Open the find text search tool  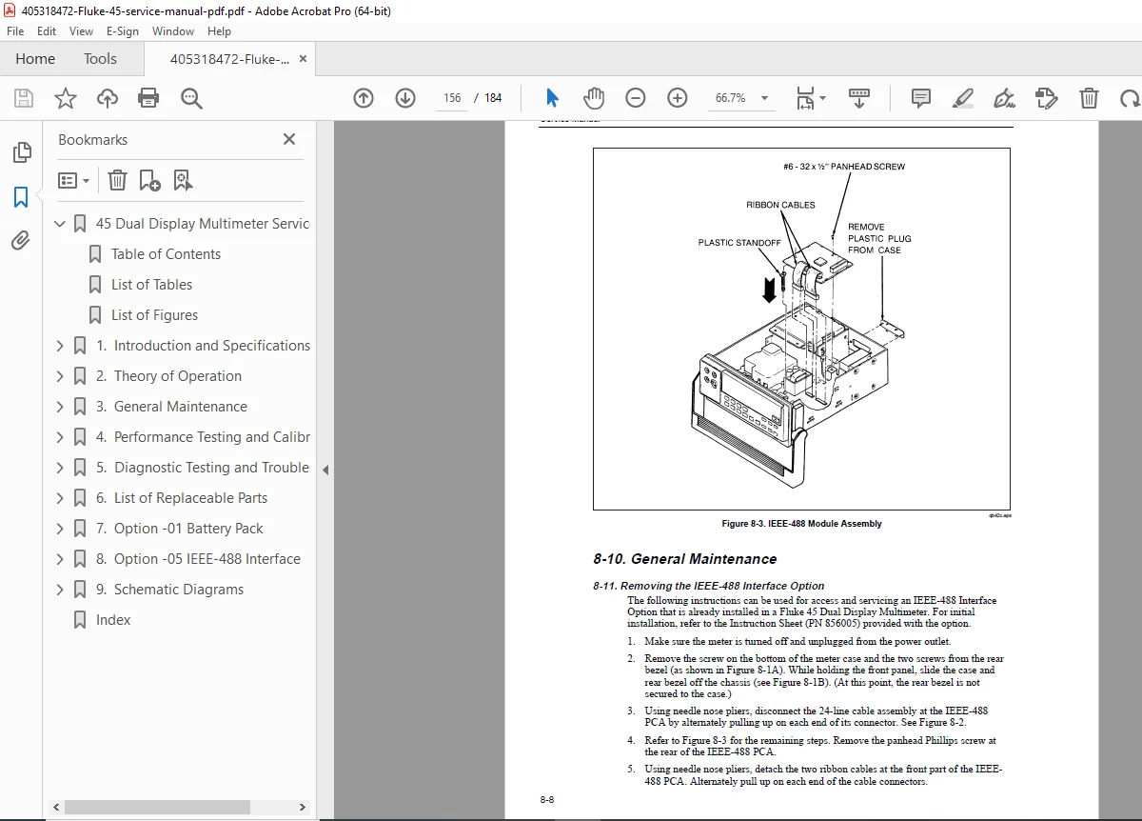pos(191,98)
